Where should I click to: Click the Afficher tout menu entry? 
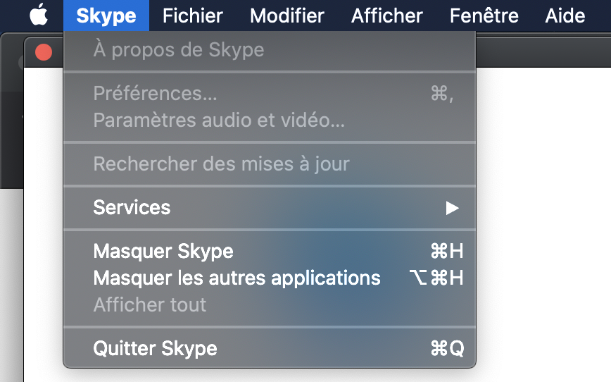coord(150,305)
